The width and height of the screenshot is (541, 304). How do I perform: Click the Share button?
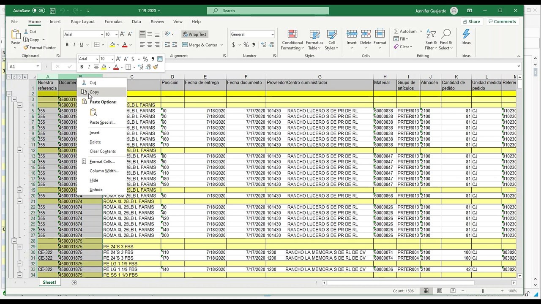(x=471, y=22)
